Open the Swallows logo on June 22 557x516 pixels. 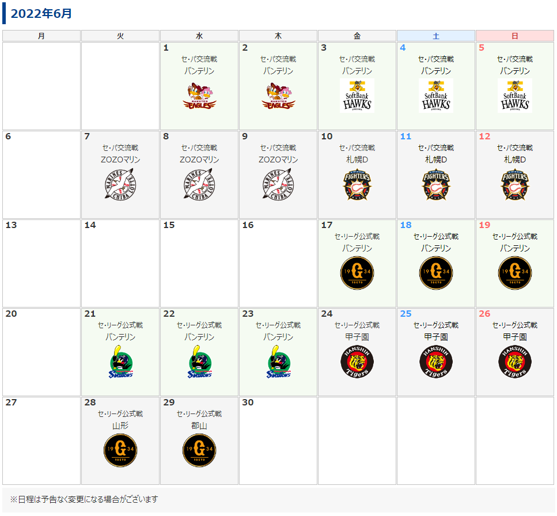[200, 362]
